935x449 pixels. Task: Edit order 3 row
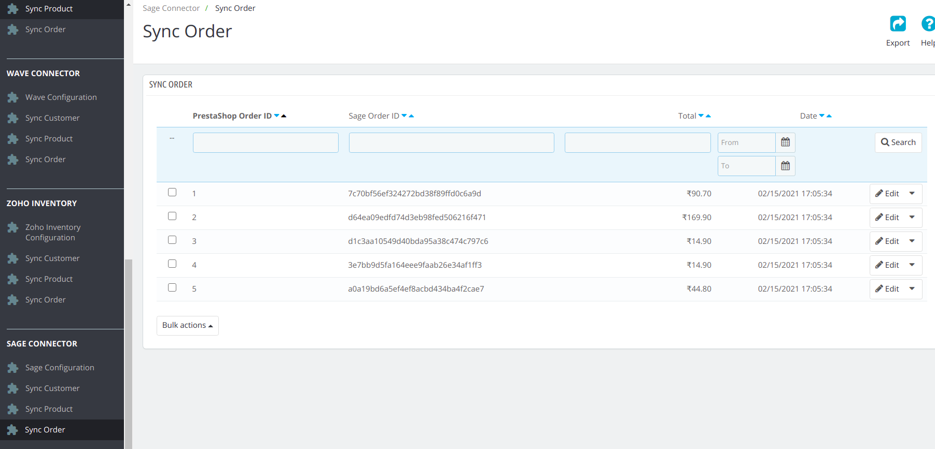pyautogui.click(x=887, y=241)
